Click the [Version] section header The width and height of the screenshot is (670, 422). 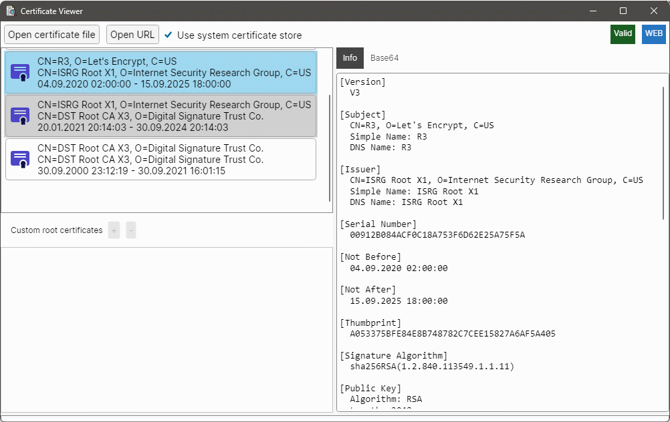[363, 82]
